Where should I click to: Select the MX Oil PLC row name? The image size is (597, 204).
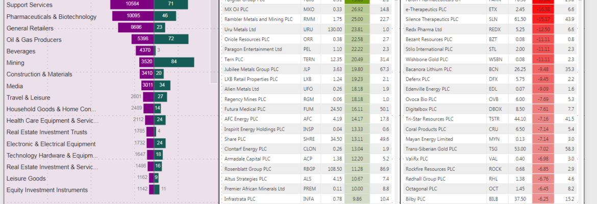click(x=235, y=9)
